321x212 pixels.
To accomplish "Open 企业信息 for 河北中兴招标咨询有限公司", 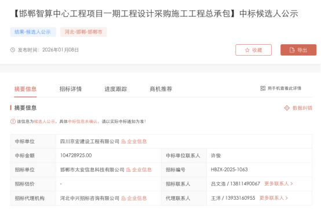I will click(137, 198).
